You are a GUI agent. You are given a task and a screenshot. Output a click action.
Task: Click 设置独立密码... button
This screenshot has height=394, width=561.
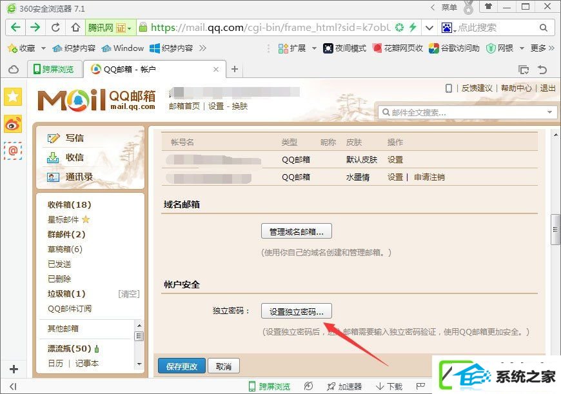coord(296,311)
